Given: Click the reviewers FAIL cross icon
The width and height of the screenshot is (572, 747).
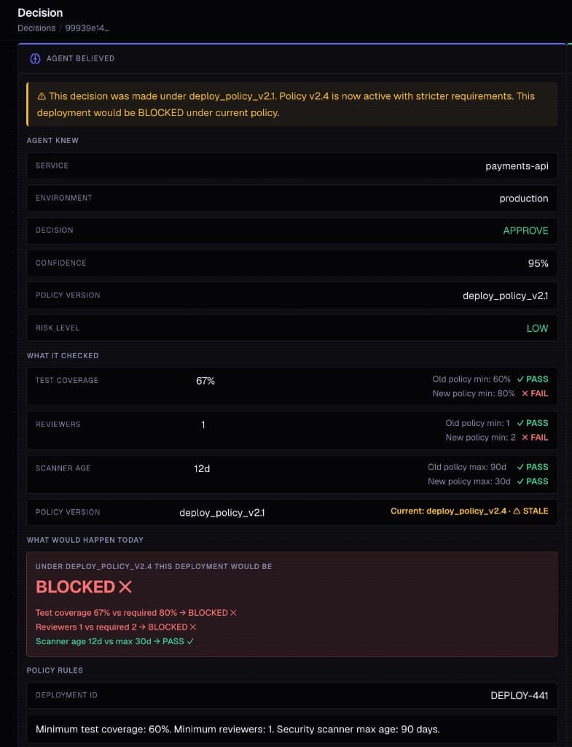Looking at the screenshot, I should 525,438.
